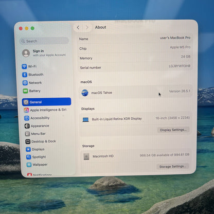The image size is (214, 214).
Task: Select the Desktop & Dock icon
Action: point(28,141)
